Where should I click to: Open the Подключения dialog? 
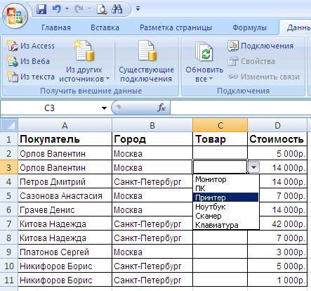tap(260, 46)
